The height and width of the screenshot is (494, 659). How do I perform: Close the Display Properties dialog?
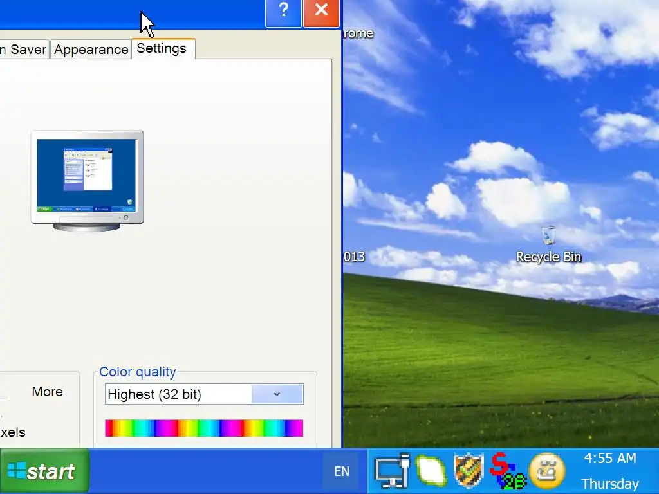(x=321, y=12)
